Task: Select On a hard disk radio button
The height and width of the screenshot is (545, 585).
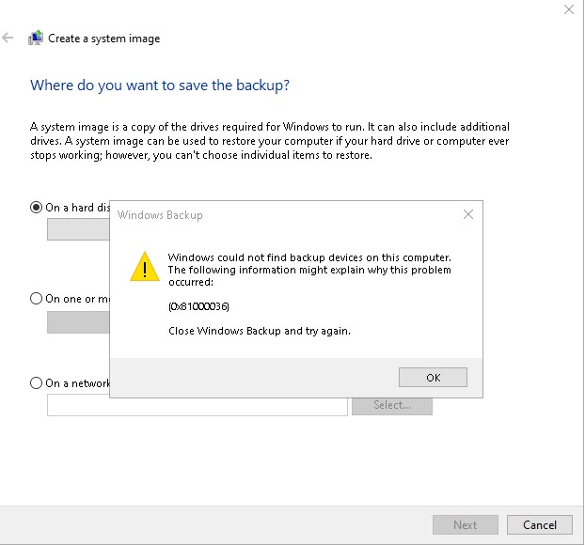Action: [x=36, y=208]
